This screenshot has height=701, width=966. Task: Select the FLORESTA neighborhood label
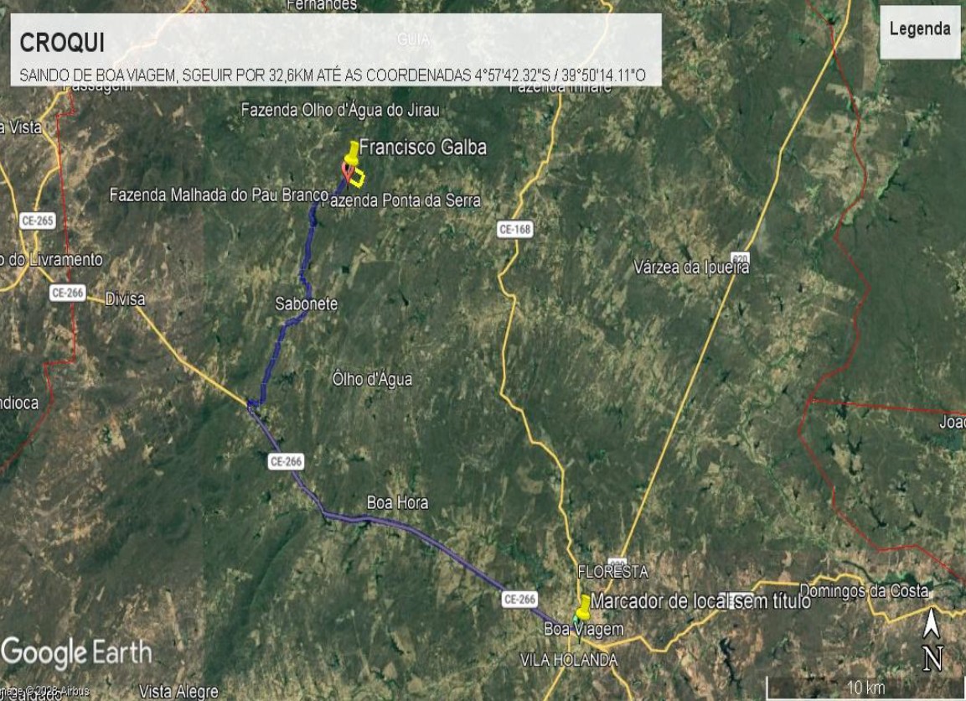[612, 572]
